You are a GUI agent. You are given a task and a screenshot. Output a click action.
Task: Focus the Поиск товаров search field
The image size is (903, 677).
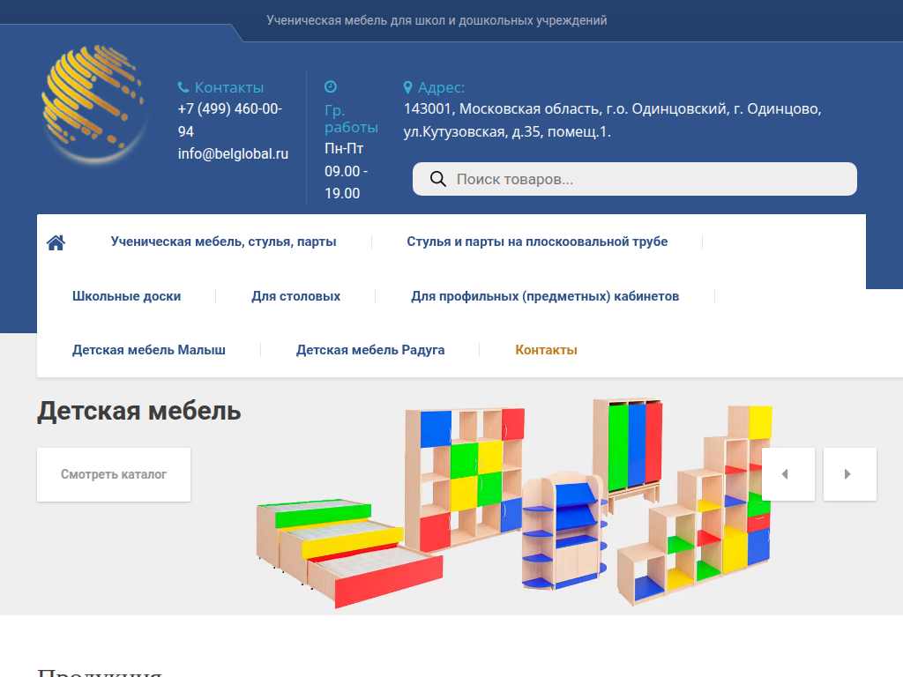[635, 179]
